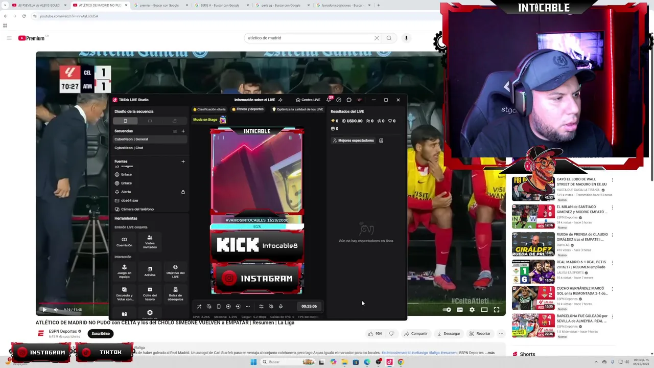Enter YouTube fullscreen mode
This screenshot has height=368, width=654.
click(x=496, y=309)
